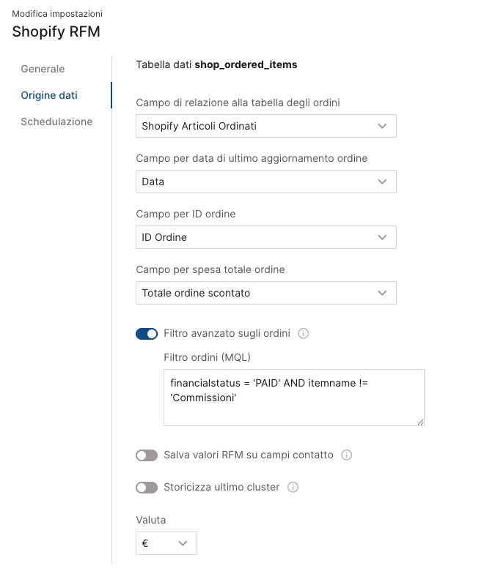Viewport: 495px width, 585px height.
Task: Go to the Schedulazione tab
Action: pos(56,122)
